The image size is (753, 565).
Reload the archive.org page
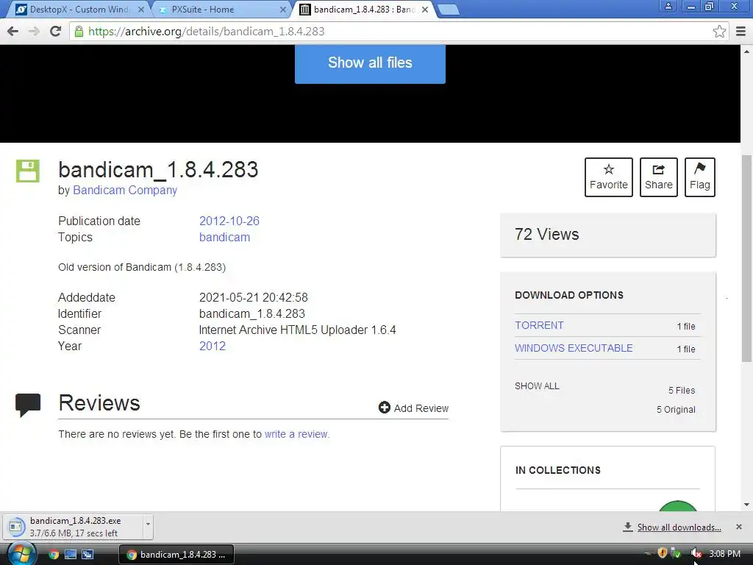56,31
